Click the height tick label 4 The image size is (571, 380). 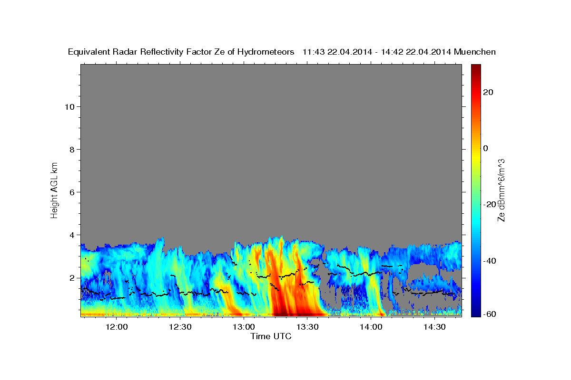pos(72,235)
